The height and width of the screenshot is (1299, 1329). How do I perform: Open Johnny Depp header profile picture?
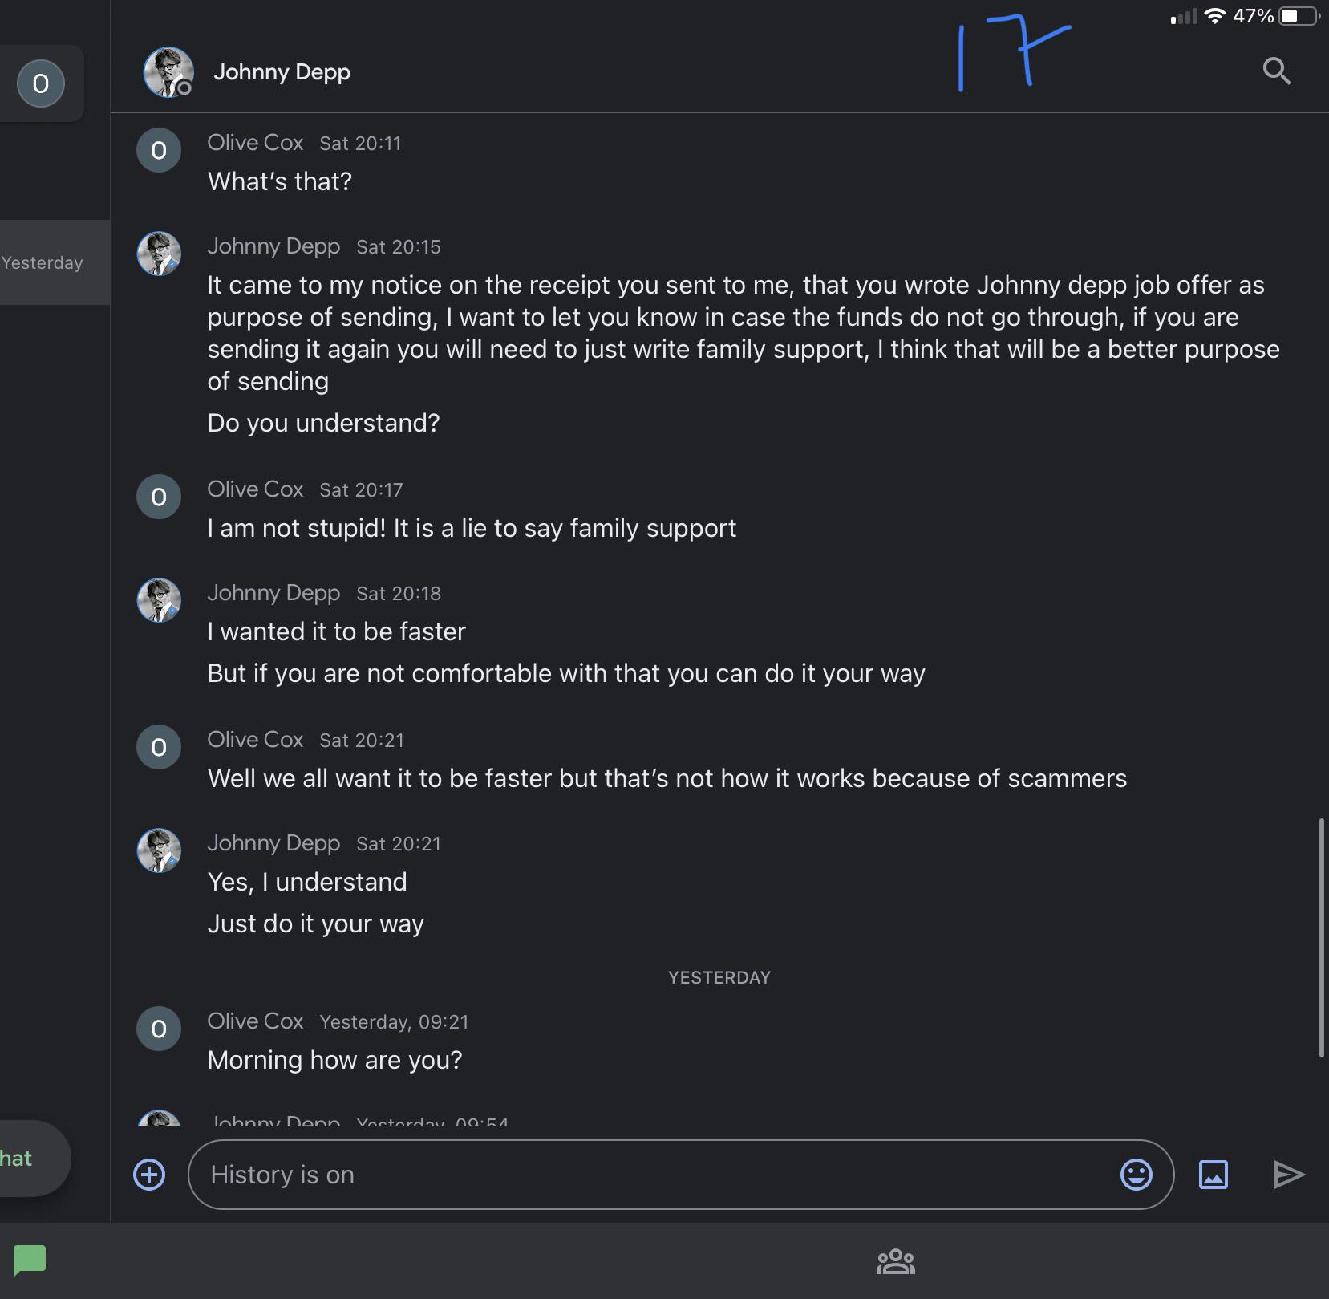[x=168, y=72]
